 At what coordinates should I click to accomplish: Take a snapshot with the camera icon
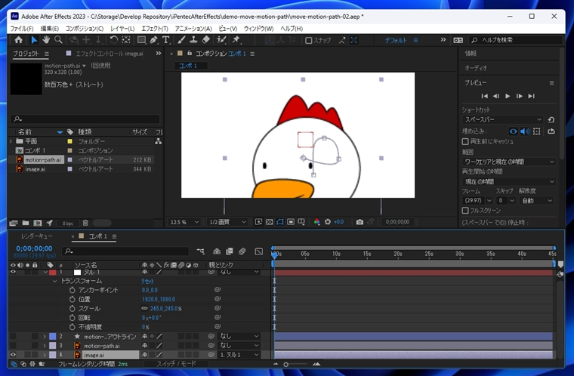click(x=360, y=222)
